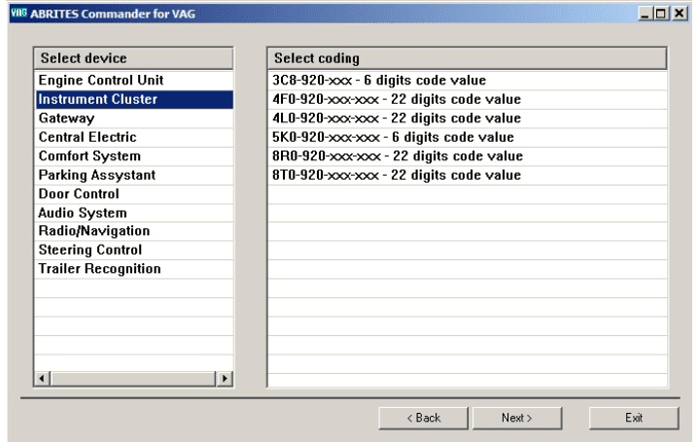Viewport: 699px width, 442px height.
Task: Select Radio/Navigation device
Action: pos(93,231)
